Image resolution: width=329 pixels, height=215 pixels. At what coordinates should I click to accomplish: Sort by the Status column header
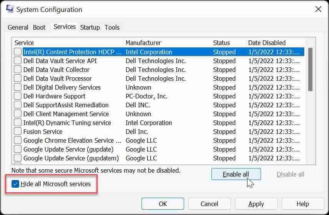coord(228,43)
